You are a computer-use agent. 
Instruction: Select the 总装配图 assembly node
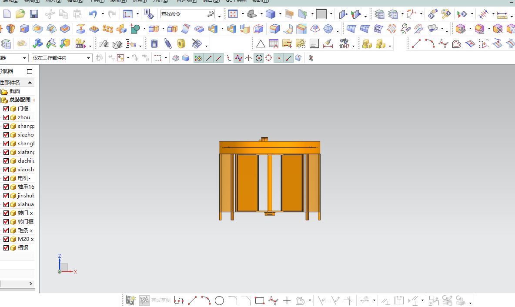(x=20, y=100)
